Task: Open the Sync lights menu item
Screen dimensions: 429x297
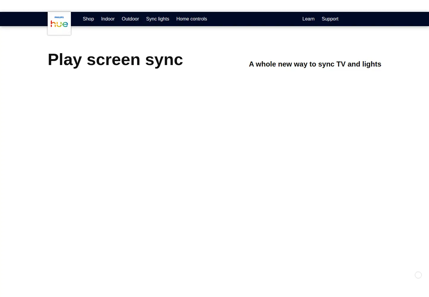Action: 158,19
